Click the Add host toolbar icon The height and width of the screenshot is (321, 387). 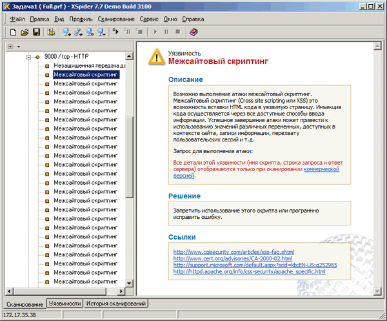click(66, 32)
